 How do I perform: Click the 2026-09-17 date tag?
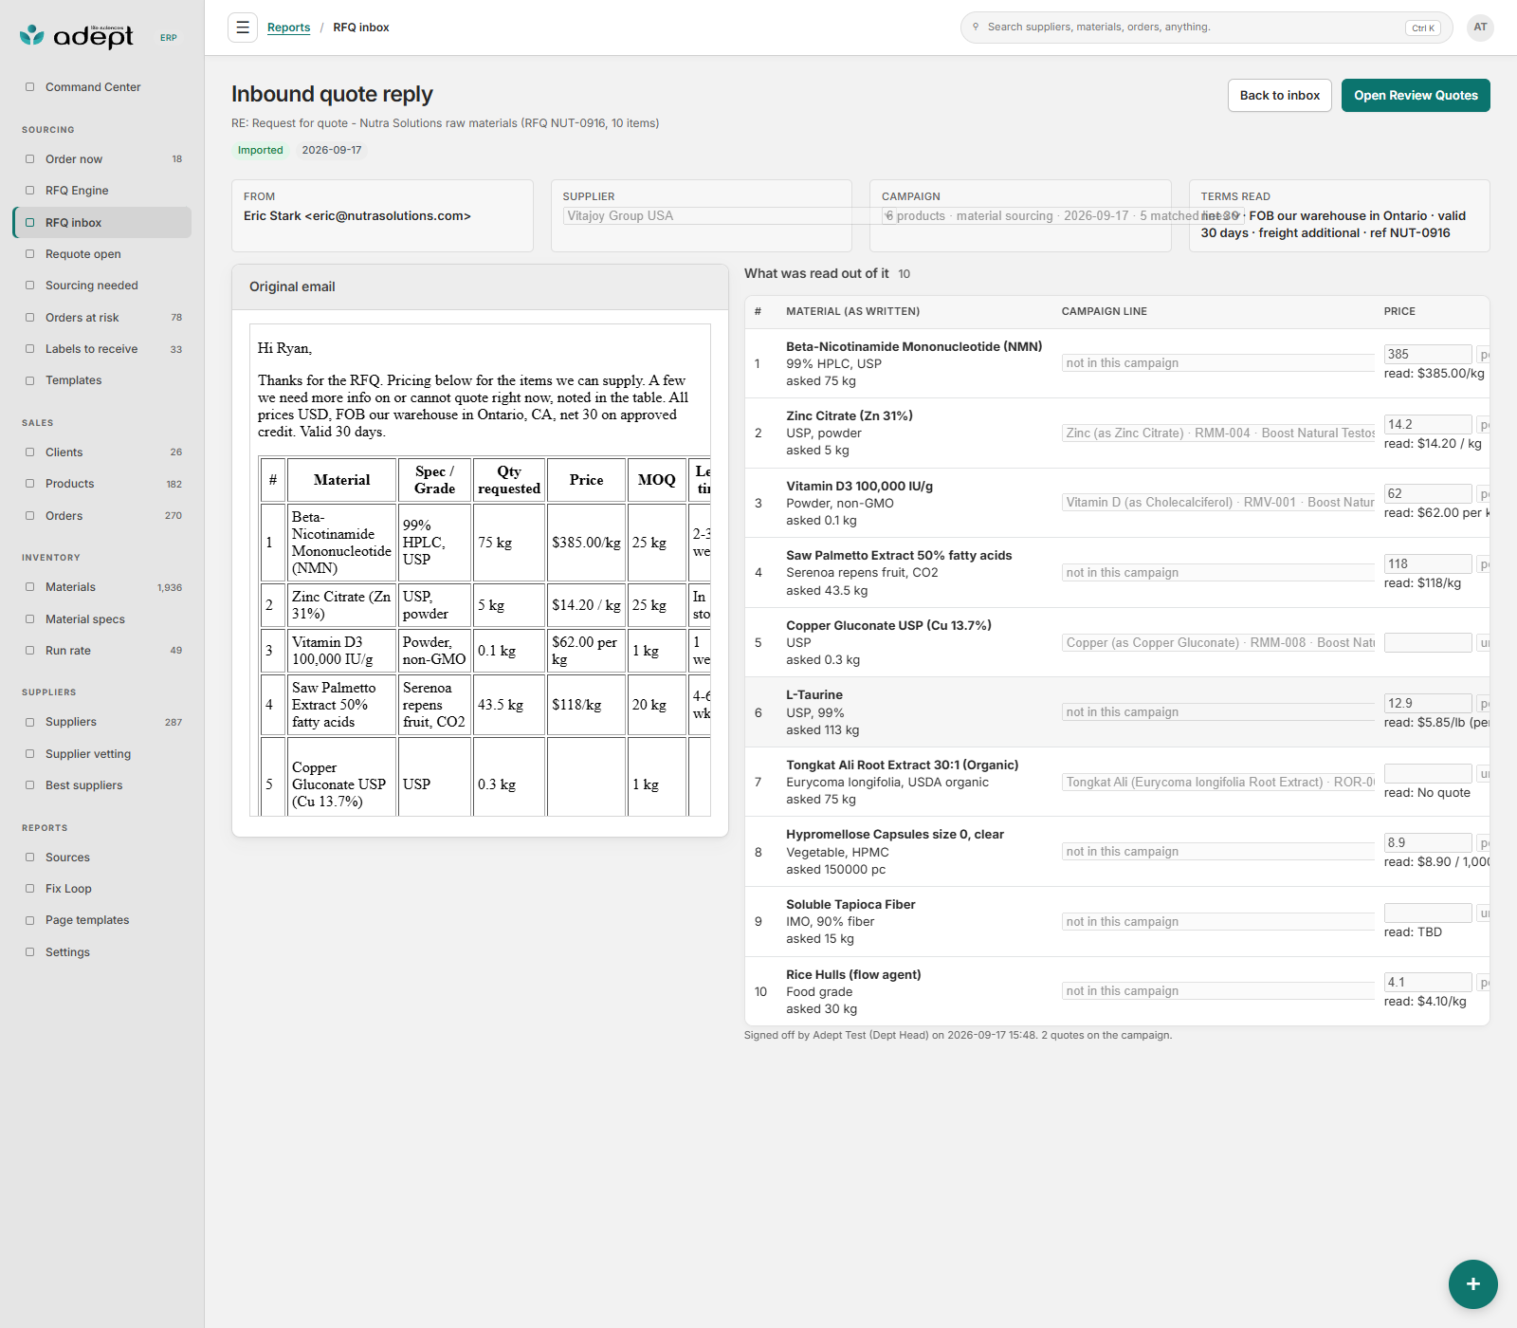[x=332, y=150]
